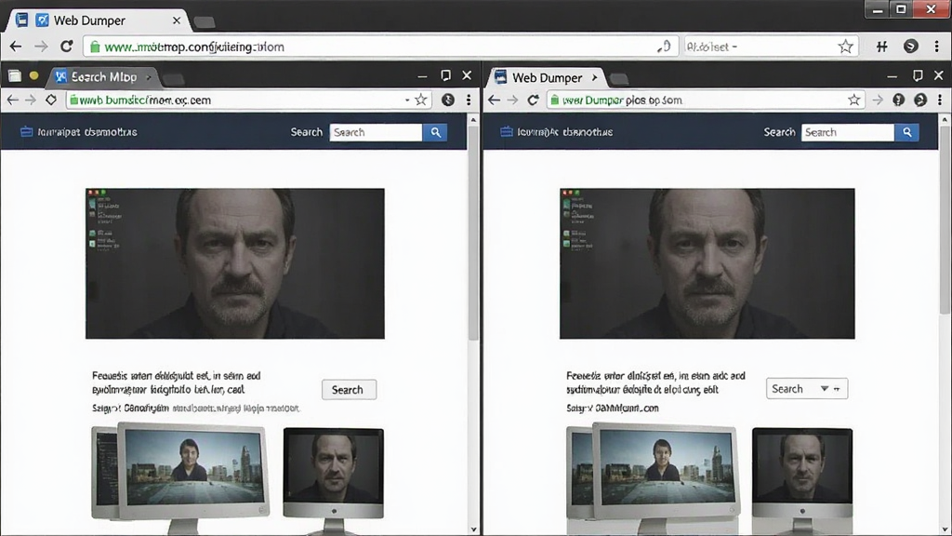Click blue magnifier search button in right page

[907, 132]
